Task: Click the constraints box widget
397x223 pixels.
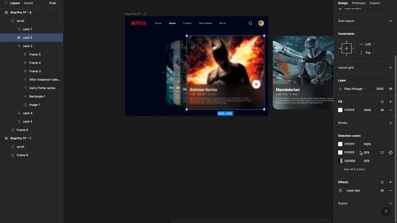Action: click(x=346, y=48)
